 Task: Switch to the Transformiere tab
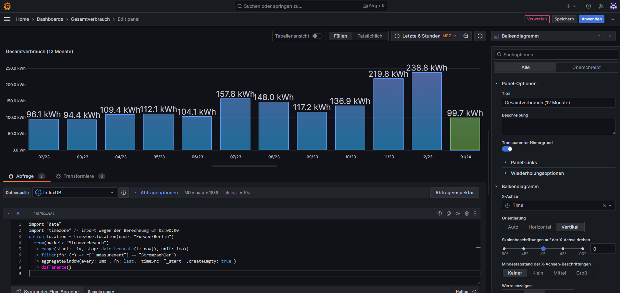(x=79, y=176)
